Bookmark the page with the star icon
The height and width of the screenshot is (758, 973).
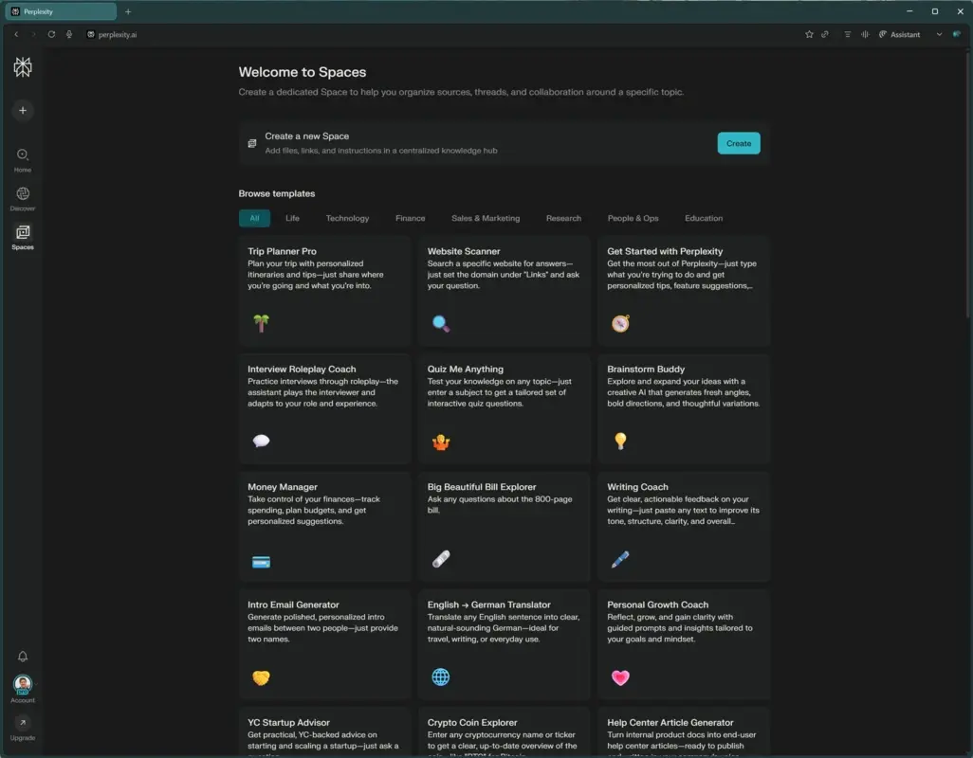point(809,34)
